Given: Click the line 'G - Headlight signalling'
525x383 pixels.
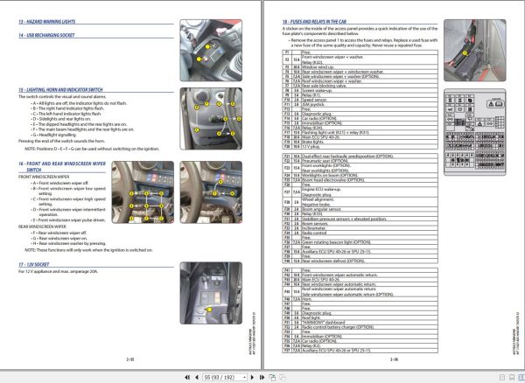Looking at the screenshot, I should (54, 135).
